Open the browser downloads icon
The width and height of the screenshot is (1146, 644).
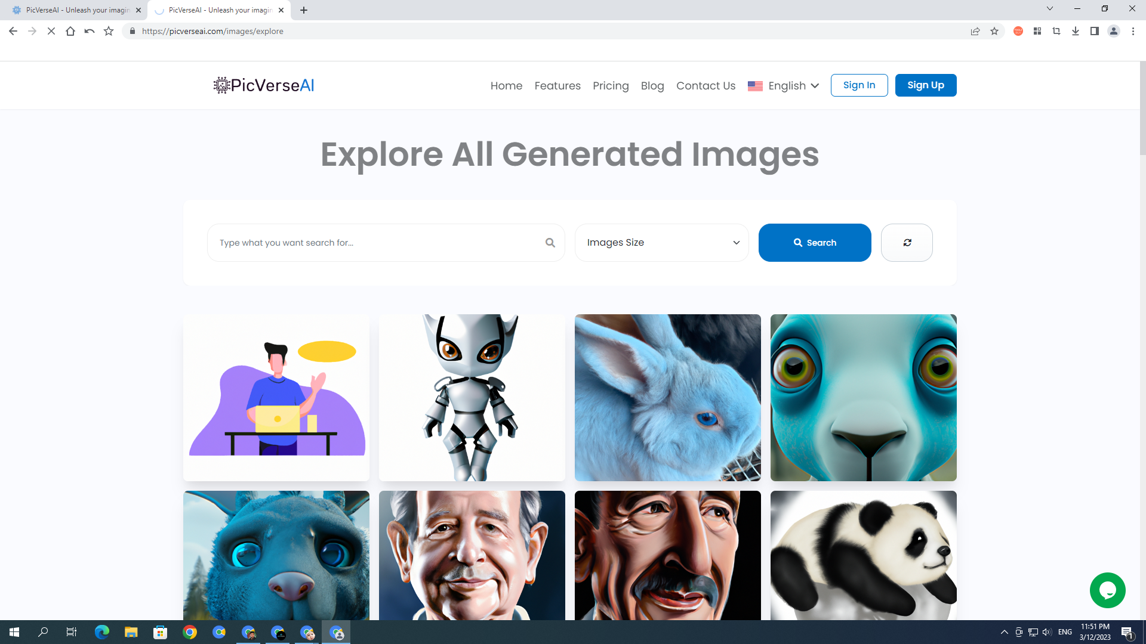(x=1076, y=31)
